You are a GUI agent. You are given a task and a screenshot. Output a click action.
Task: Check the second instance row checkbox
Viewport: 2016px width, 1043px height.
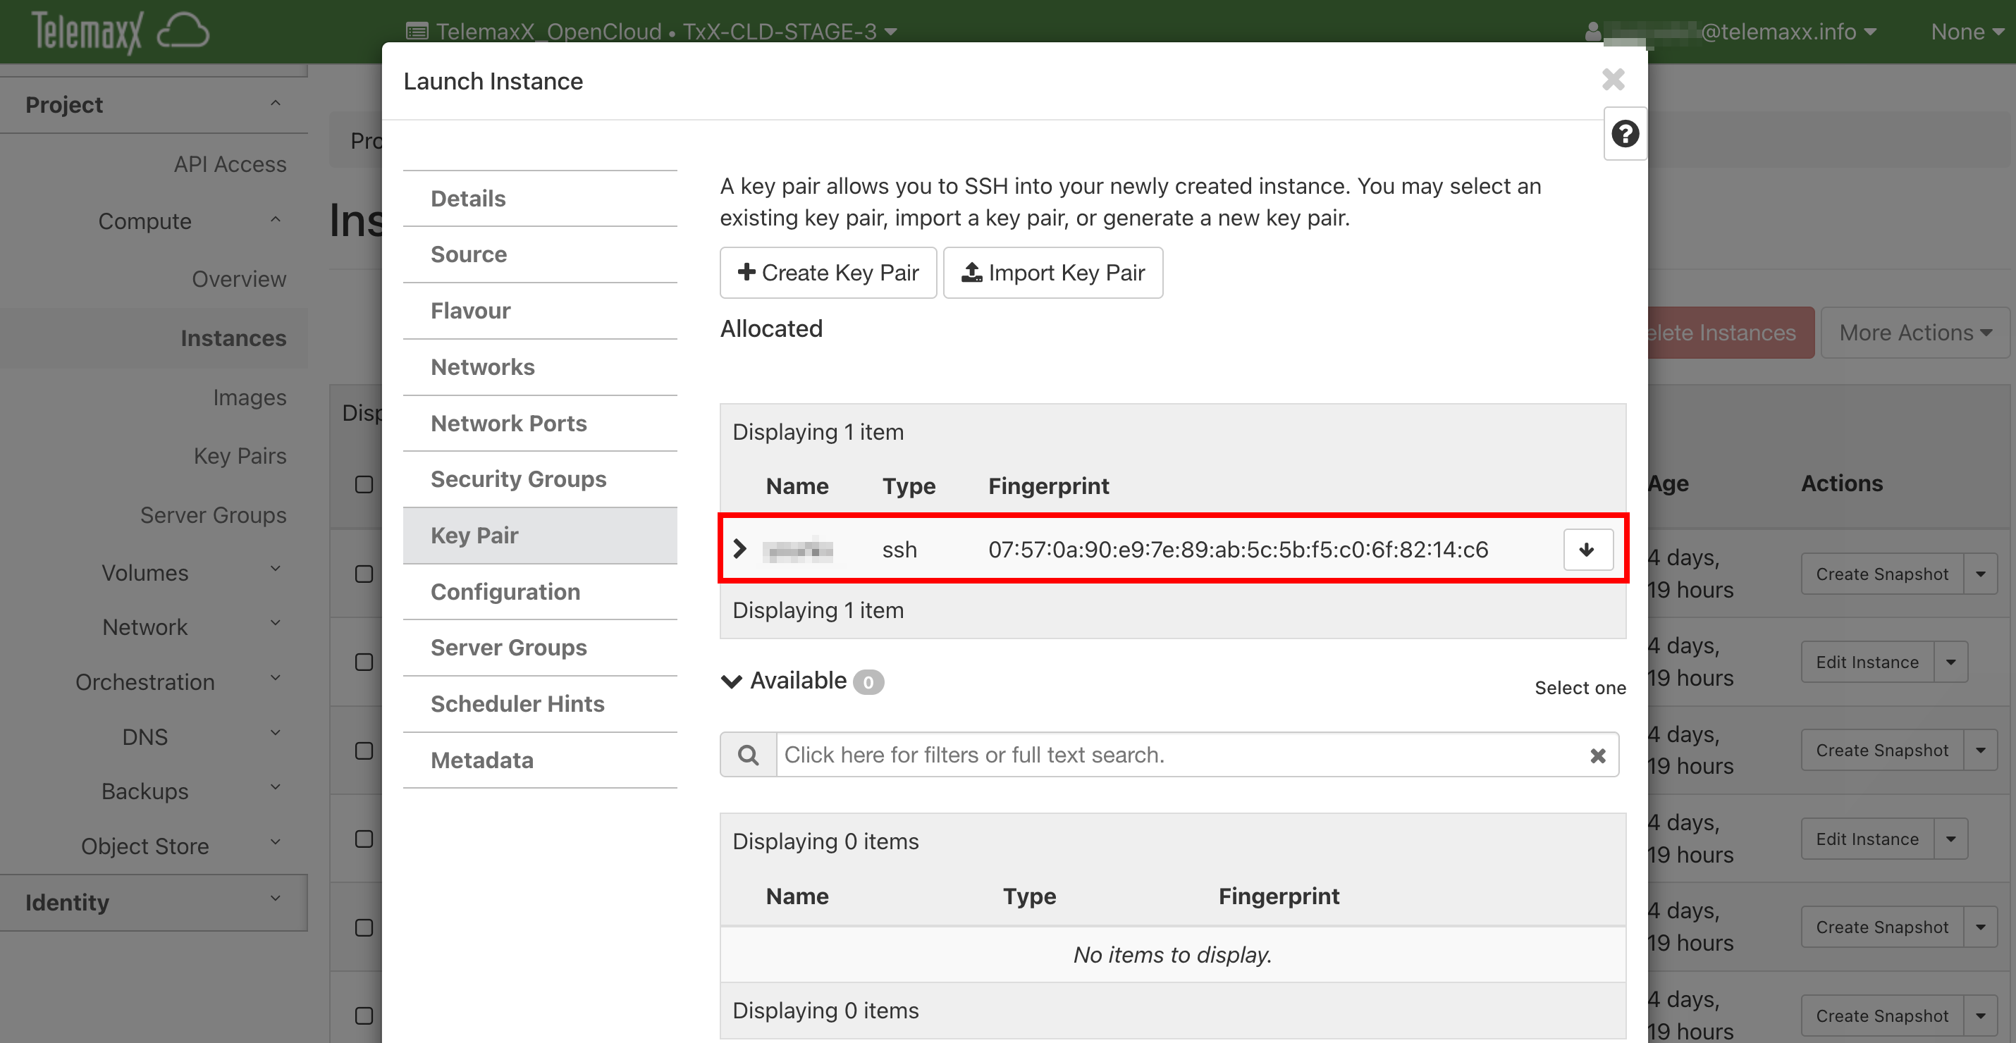click(x=364, y=662)
